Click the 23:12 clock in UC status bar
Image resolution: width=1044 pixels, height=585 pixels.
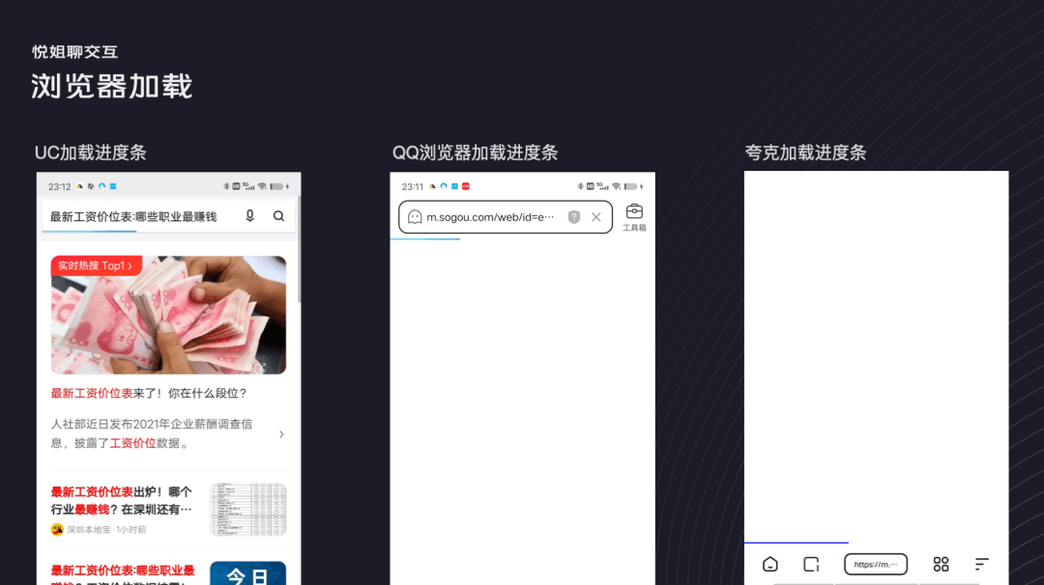tap(59, 187)
